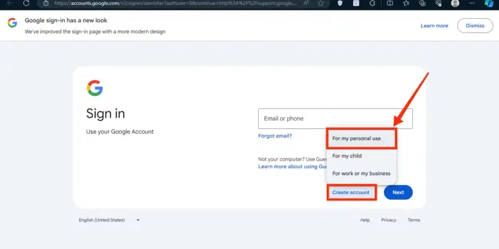Dismiss the new look banner

point(475,26)
